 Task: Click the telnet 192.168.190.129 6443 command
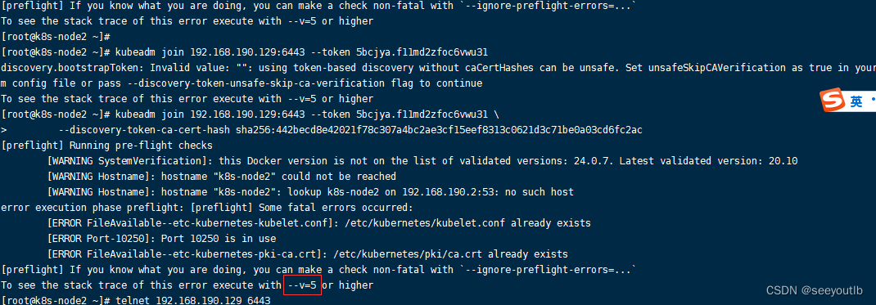(x=192, y=301)
